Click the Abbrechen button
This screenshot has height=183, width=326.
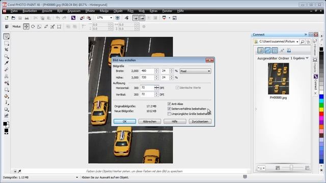point(150,121)
